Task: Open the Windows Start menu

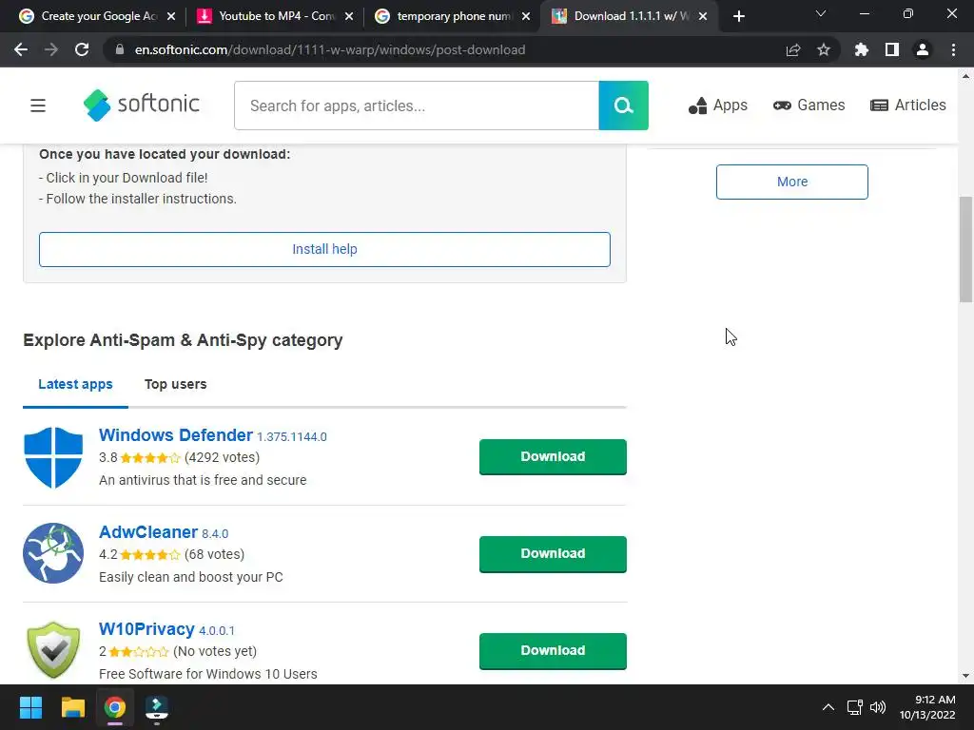Action: [x=30, y=707]
